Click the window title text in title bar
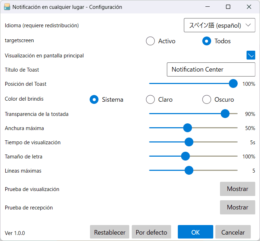This screenshot has width=260, height=241. (x=67, y=7)
